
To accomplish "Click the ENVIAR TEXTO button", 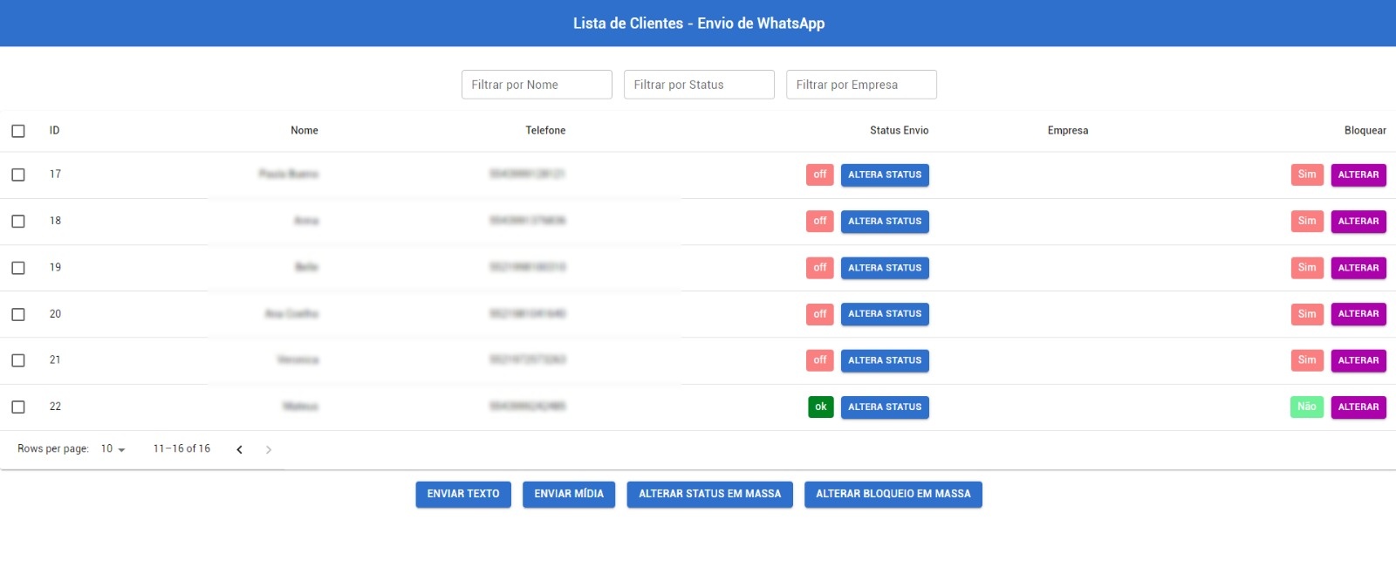I will click(463, 494).
